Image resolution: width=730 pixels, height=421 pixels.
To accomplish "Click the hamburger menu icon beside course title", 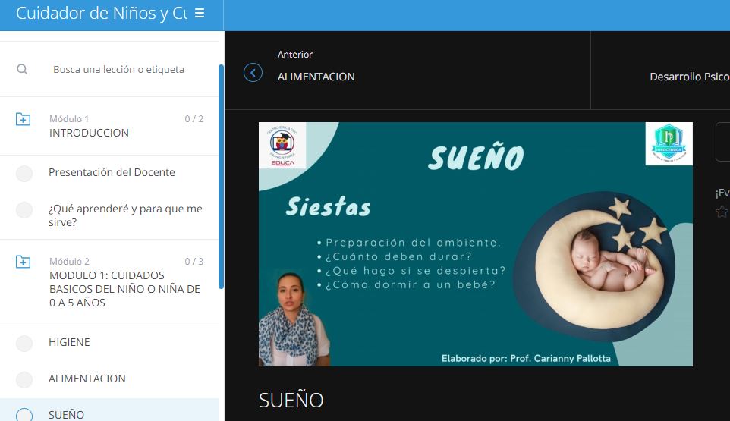I will tap(200, 14).
